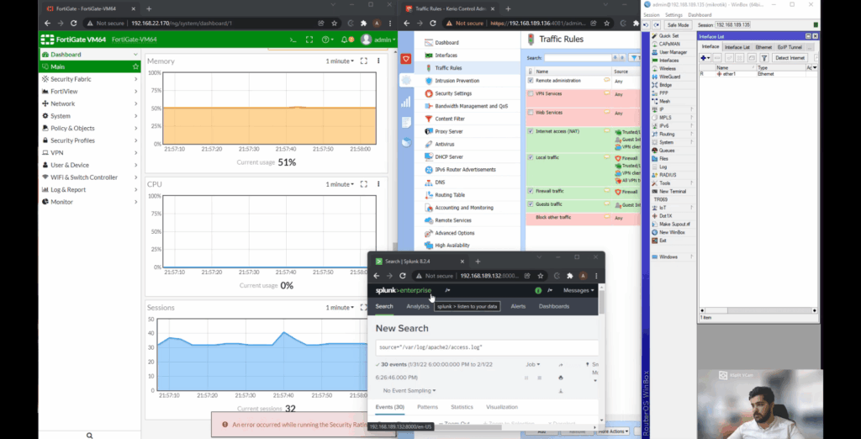Click the WinBox Detect Internet button
Screen dimensions: 861x439
790,58
